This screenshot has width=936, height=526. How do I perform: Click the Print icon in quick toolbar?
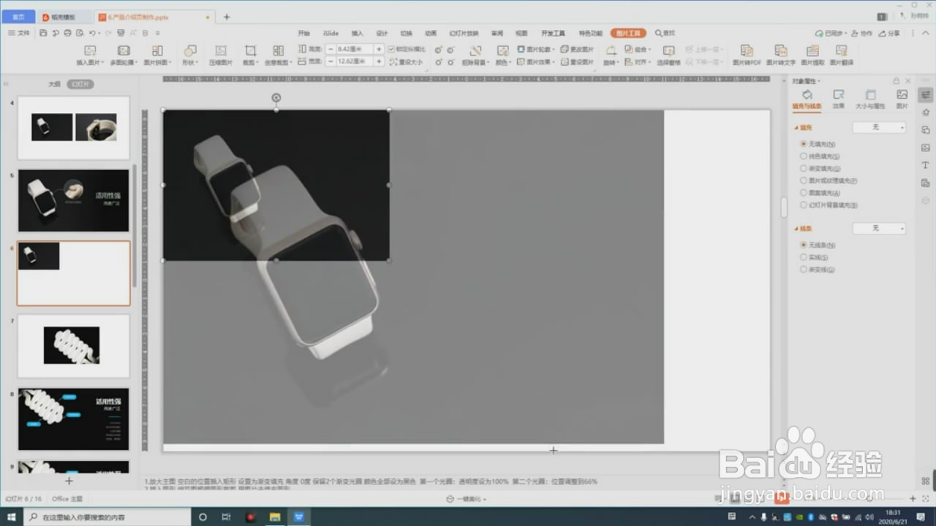(x=67, y=33)
